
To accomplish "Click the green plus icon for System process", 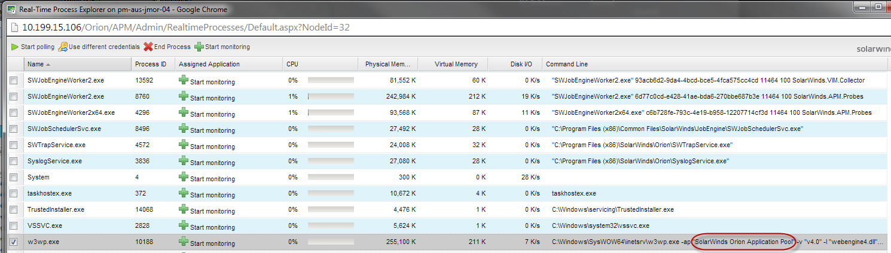I will click(x=184, y=176).
